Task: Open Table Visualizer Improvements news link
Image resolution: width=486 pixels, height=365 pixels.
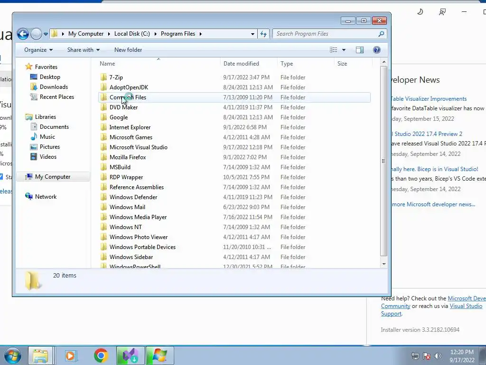Action: click(429, 99)
